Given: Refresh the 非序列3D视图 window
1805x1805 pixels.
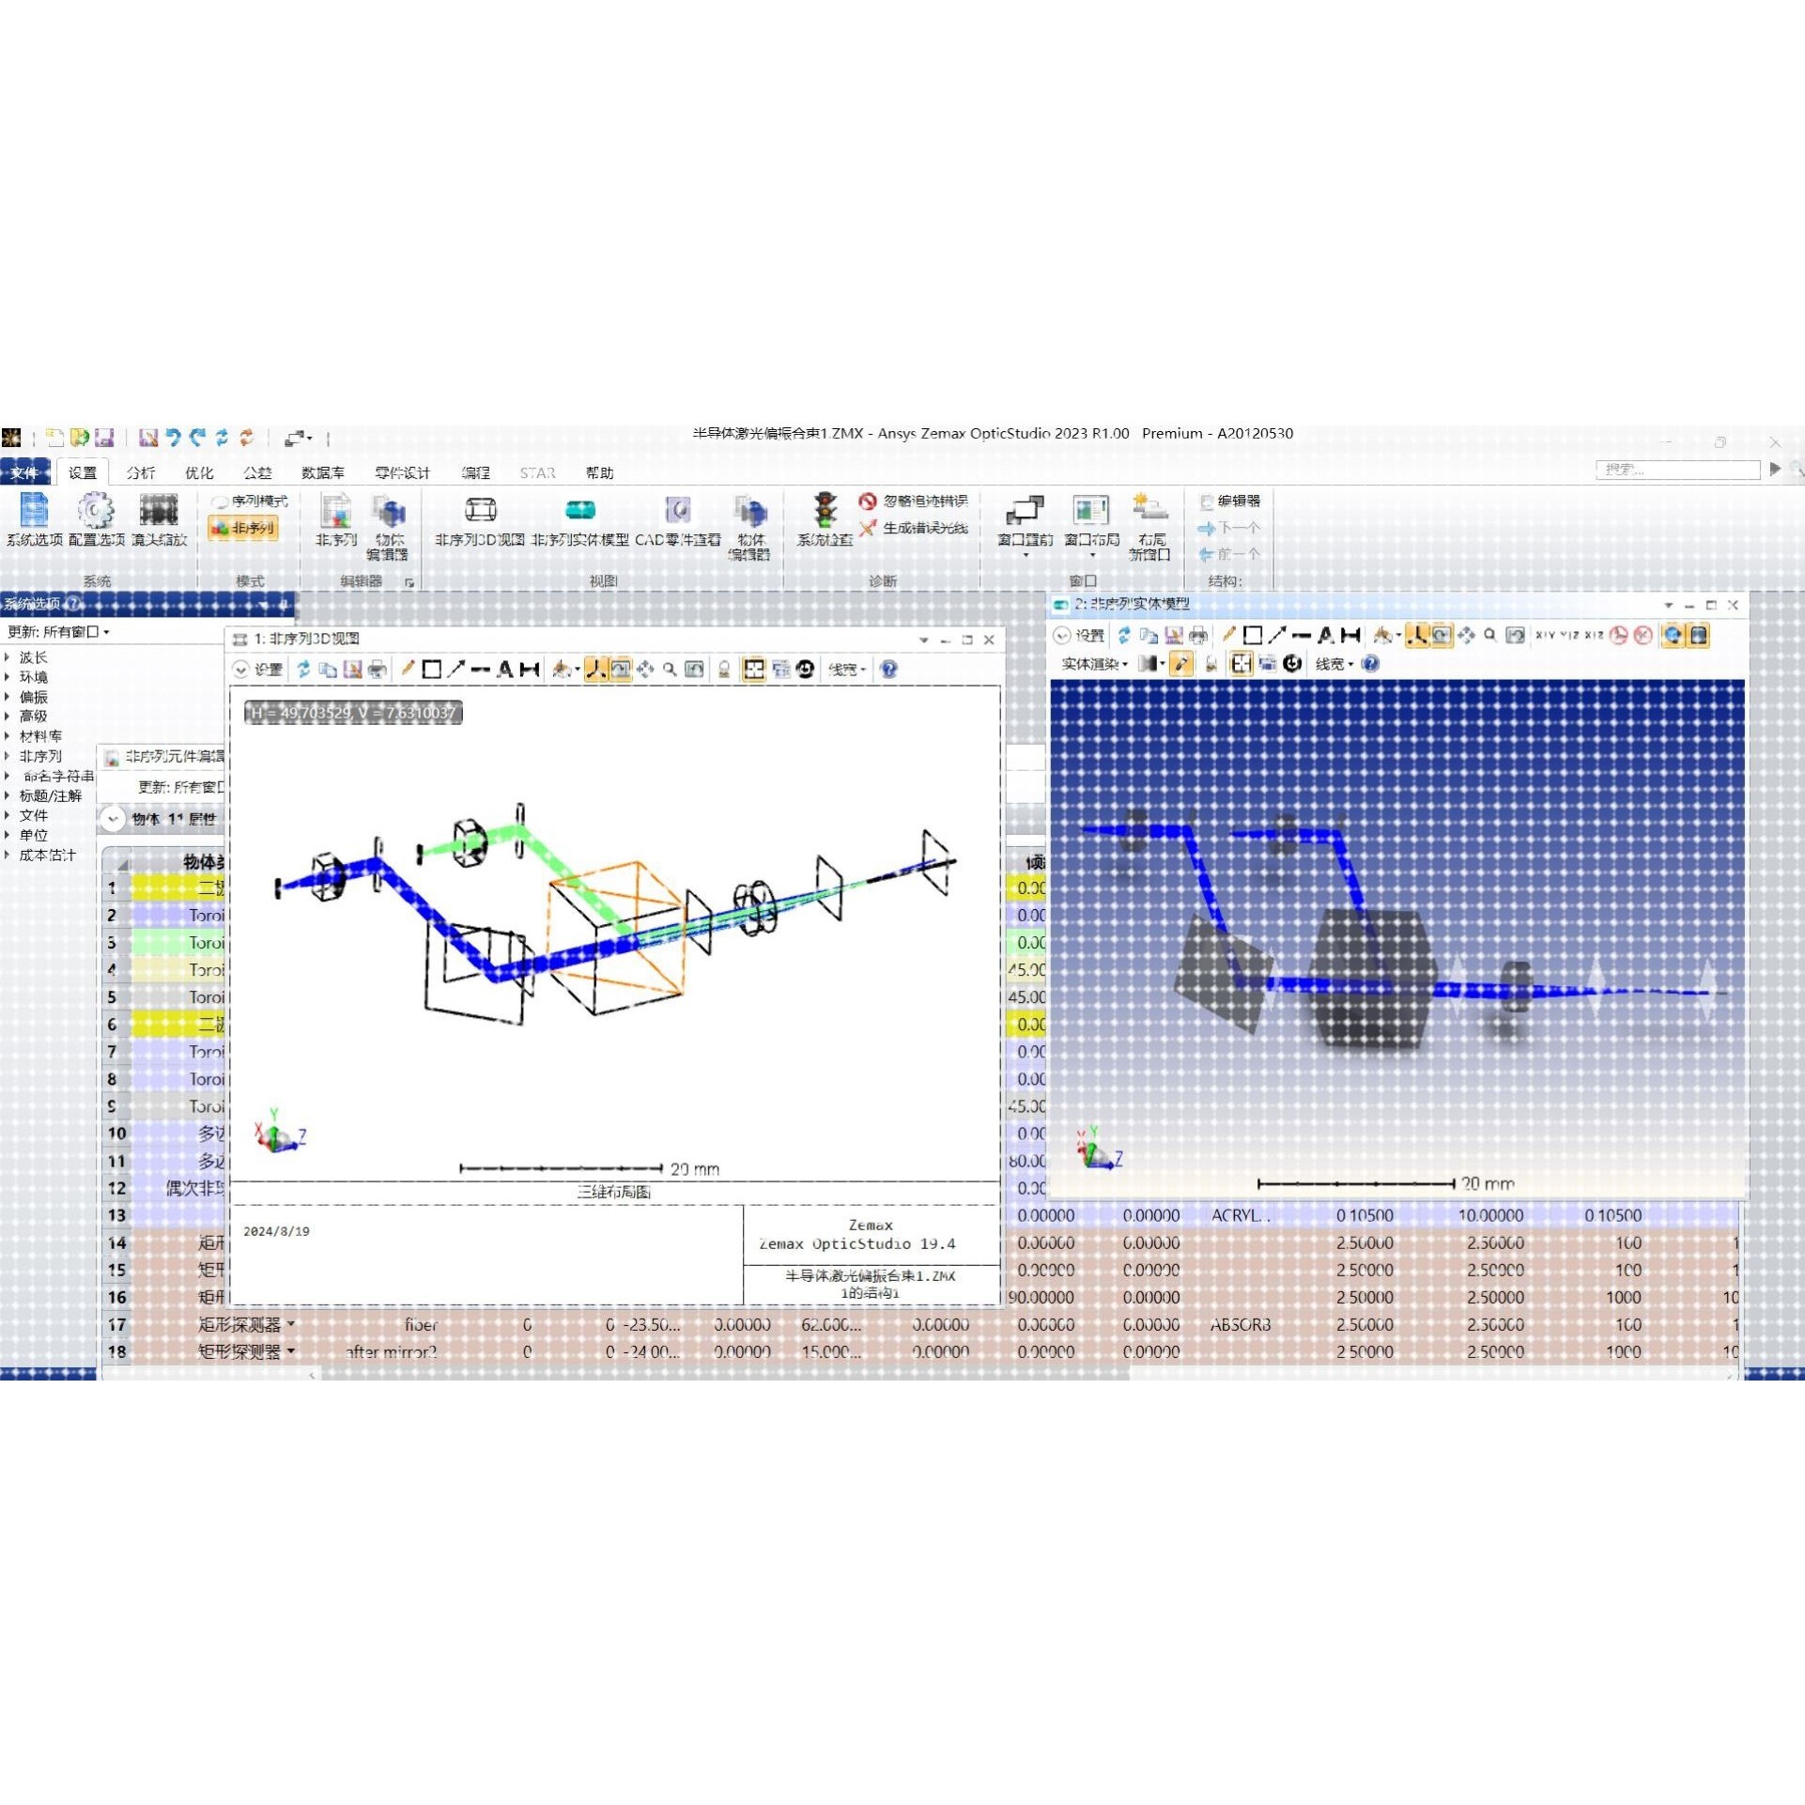Looking at the screenshot, I should pos(303,670).
